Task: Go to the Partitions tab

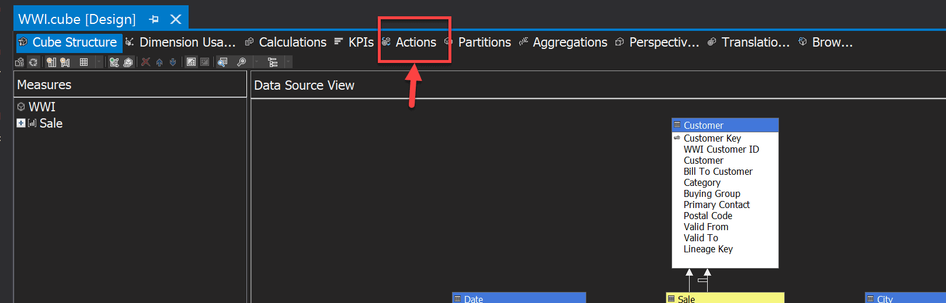Action: [484, 43]
